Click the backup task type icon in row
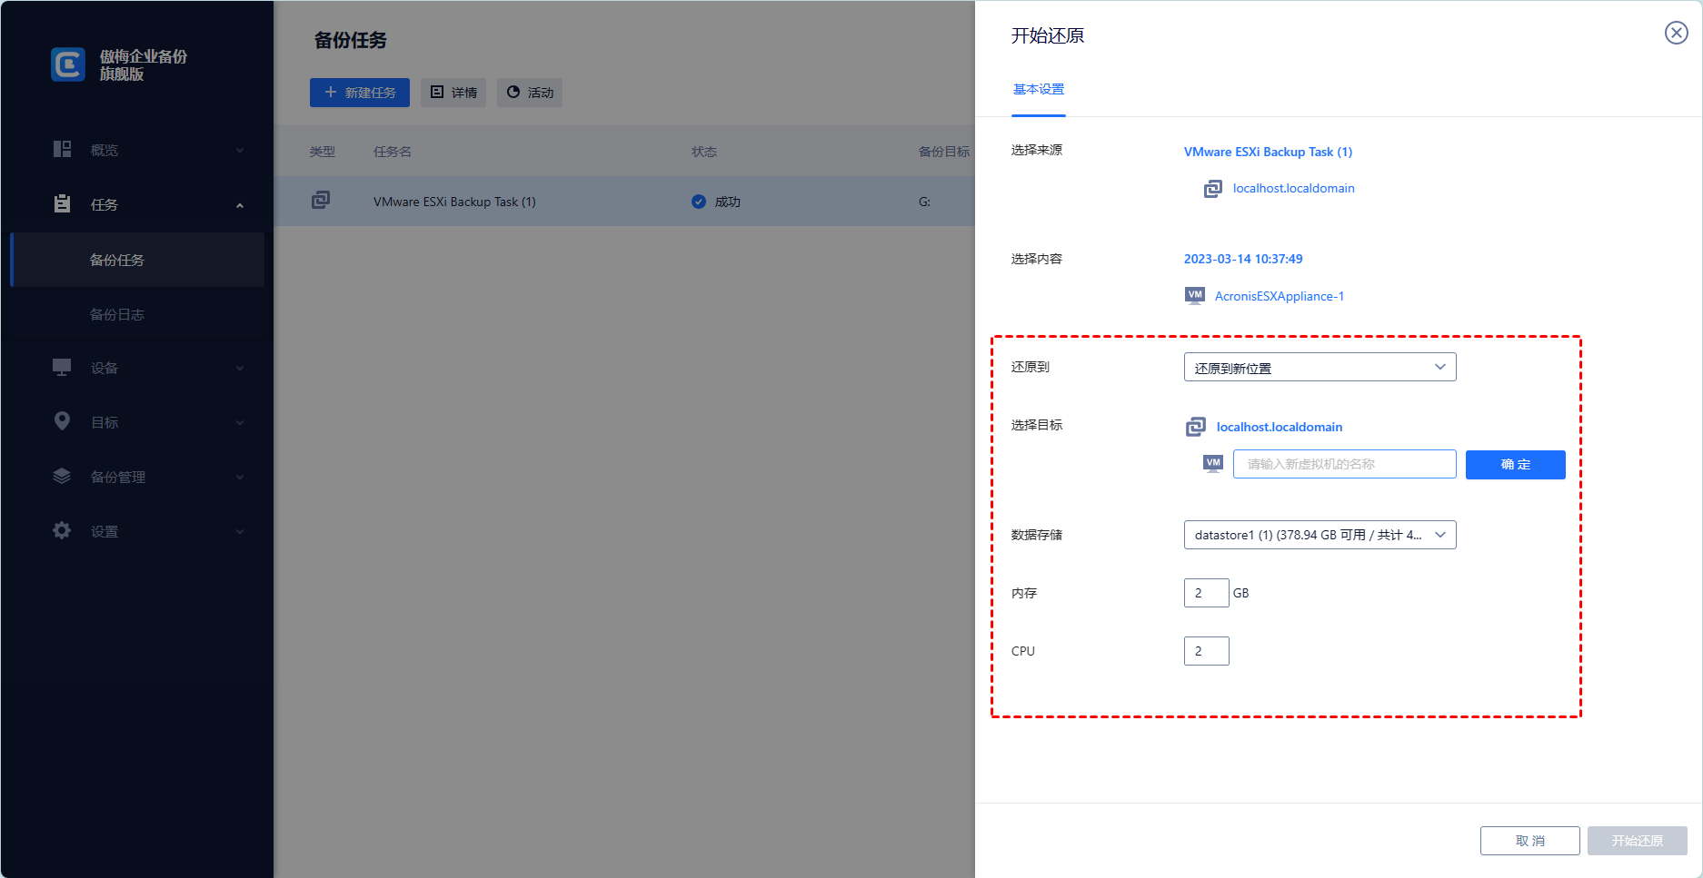Screen dimensions: 1703x878 (321, 201)
